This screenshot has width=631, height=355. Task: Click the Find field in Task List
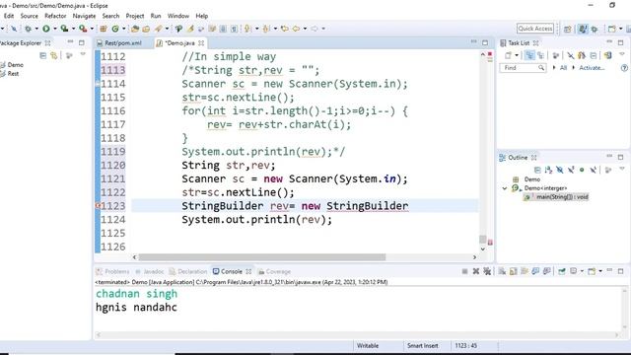[x=523, y=68]
